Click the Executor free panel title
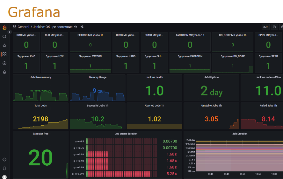This screenshot has width=283, height=179. (40, 134)
